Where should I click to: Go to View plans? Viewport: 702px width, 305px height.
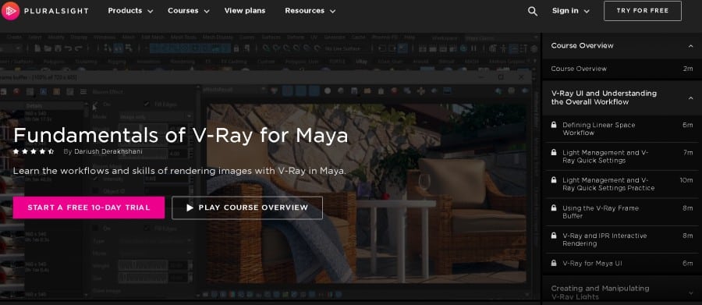[x=244, y=11]
